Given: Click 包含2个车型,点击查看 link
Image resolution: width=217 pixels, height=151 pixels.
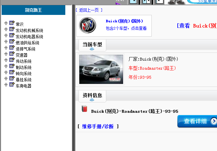Looking at the screenshot, I should coord(126,28).
